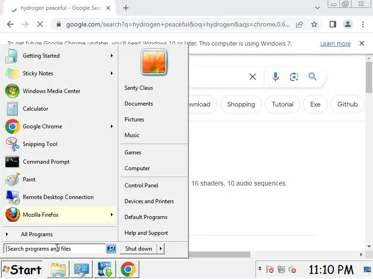This screenshot has height=279, width=373.
Task: Click the Start button
Action: point(22,270)
